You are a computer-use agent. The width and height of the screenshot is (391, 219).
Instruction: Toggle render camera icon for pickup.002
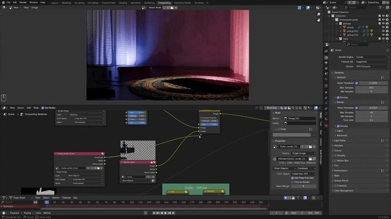tap(387, 35)
